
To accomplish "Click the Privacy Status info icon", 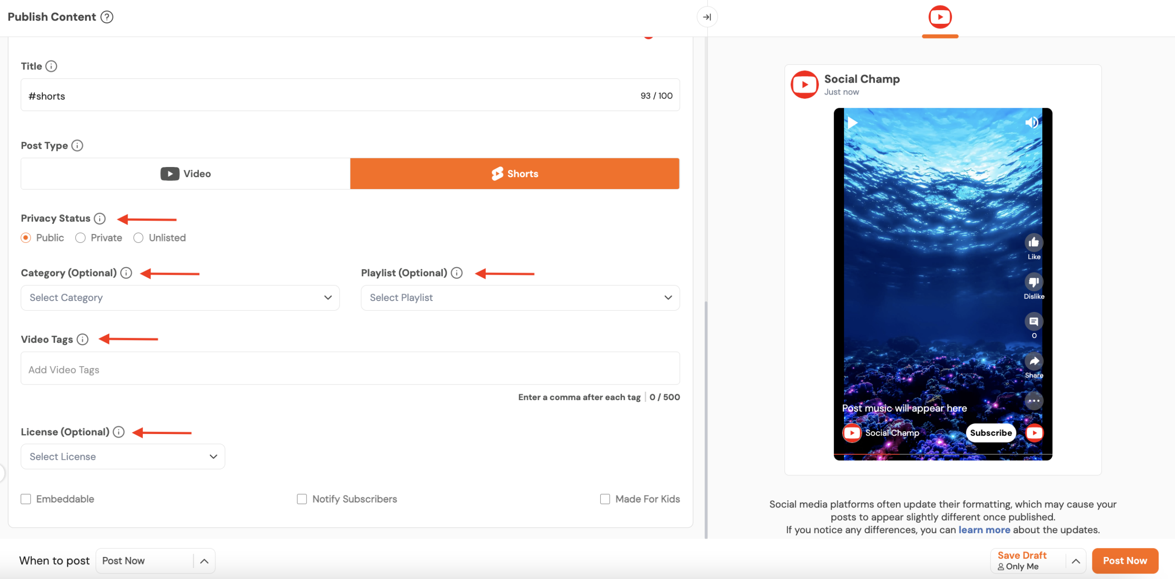I will coord(100,218).
